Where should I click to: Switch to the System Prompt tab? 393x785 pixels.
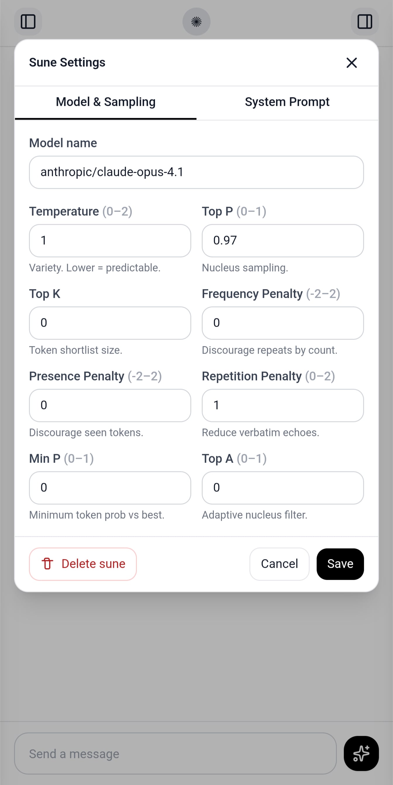287,102
